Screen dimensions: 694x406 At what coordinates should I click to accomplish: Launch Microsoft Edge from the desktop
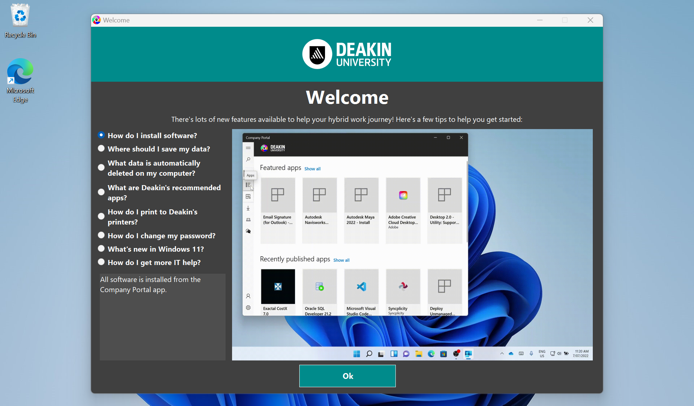click(20, 81)
